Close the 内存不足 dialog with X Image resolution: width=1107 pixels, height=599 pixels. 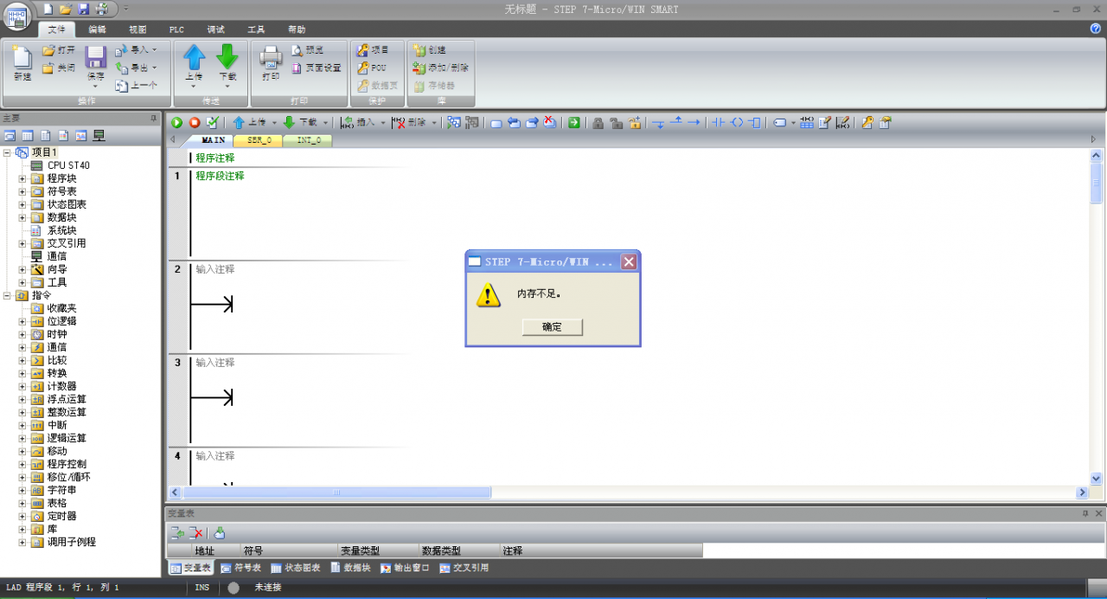(629, 261)
